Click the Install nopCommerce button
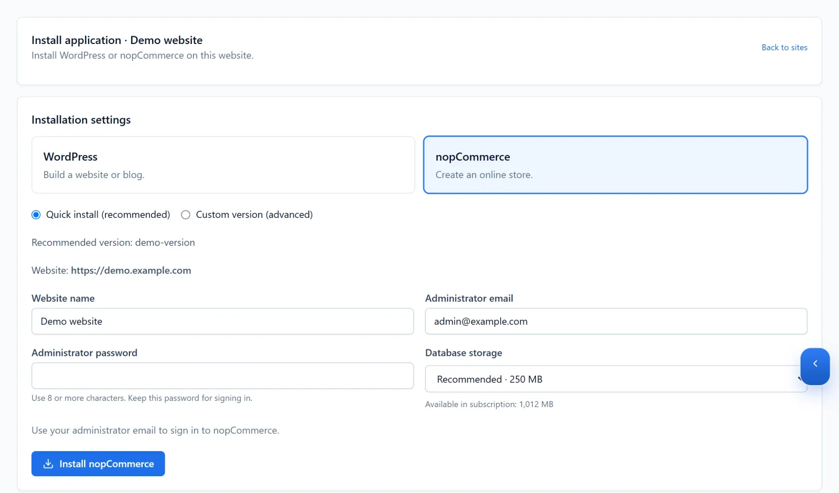Screen dimensions: 839x493 tap(98, 464)
